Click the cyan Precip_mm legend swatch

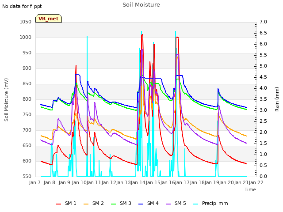tap(196, 204)
